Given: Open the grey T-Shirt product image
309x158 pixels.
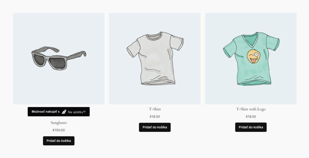Looking at the screenshot, I should click(x=155, y=59).
